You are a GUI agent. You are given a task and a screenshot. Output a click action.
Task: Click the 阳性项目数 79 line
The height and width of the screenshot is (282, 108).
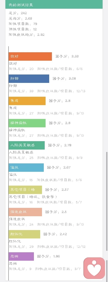click(23, 24)
